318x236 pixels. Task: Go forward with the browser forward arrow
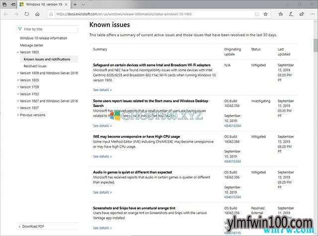click(16, 14)
